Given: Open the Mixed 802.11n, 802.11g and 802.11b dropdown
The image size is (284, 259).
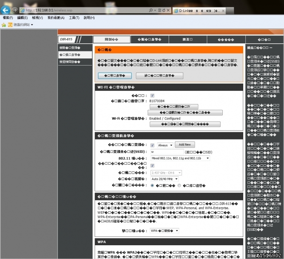Looking at the screenshot, I should coord(180,158).
